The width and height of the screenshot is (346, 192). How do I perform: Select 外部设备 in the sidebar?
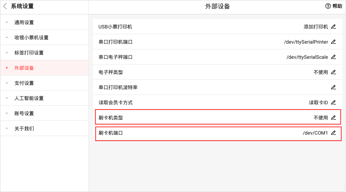click(x=24, y=68)
